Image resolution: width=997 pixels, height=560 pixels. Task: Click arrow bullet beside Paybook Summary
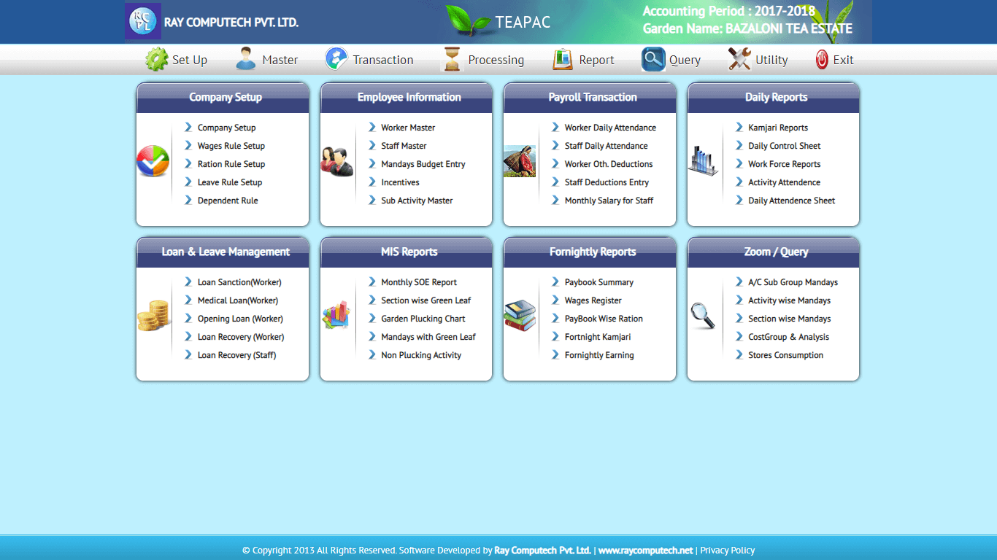(x=555, y=281)
